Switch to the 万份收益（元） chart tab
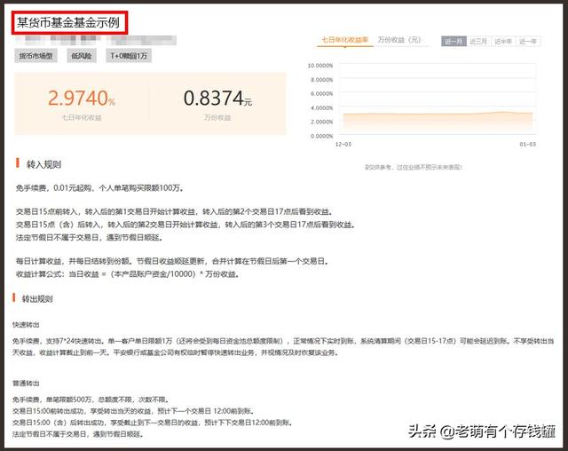568x451 pixels. (399, 40)
